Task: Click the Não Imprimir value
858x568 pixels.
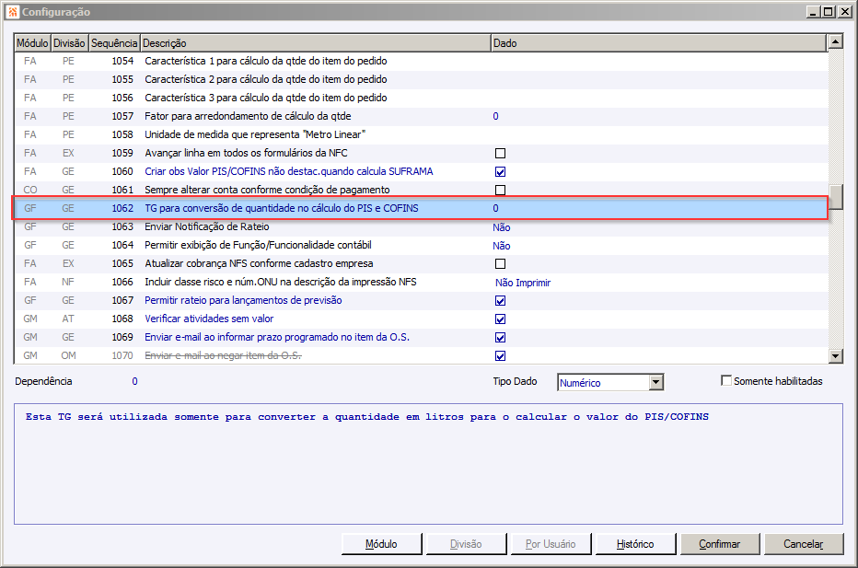Action: point(523,283)
